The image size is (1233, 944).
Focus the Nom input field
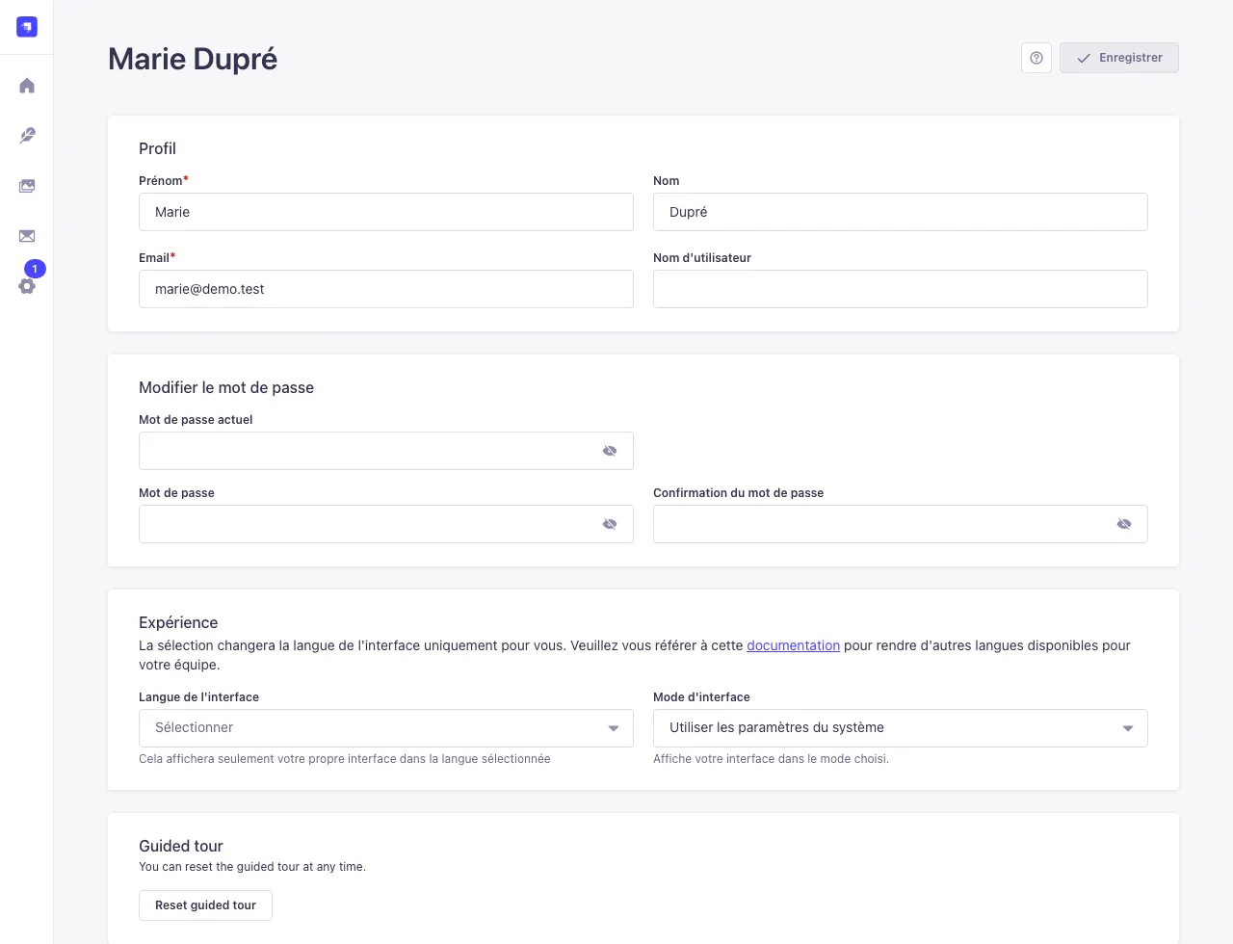pos(901,212)
